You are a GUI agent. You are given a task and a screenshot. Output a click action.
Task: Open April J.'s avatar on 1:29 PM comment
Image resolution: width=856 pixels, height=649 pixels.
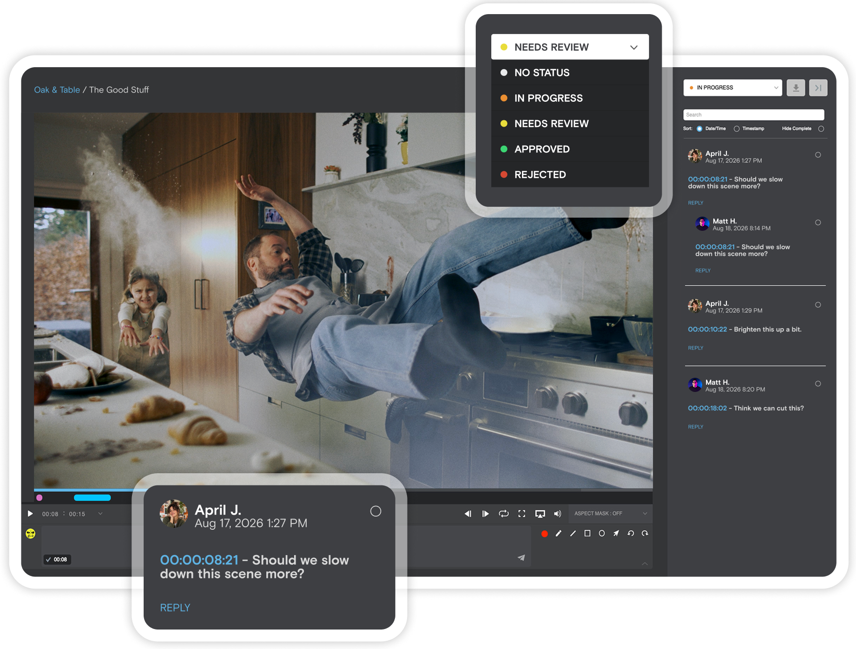point(695,306)
